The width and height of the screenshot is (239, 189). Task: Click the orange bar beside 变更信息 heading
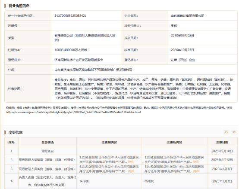point(5,132)
